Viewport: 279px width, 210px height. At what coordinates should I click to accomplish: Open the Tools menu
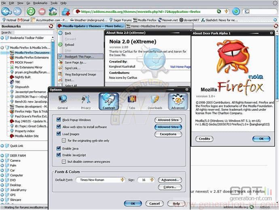[x=54, y=3]
